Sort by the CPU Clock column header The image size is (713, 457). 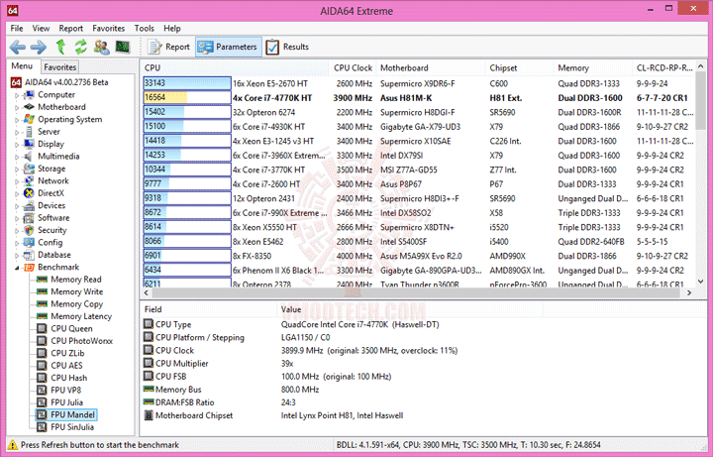point(353,67)
